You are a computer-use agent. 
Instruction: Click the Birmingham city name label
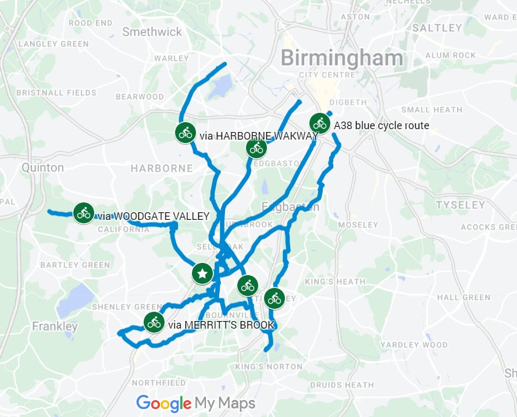342,58
